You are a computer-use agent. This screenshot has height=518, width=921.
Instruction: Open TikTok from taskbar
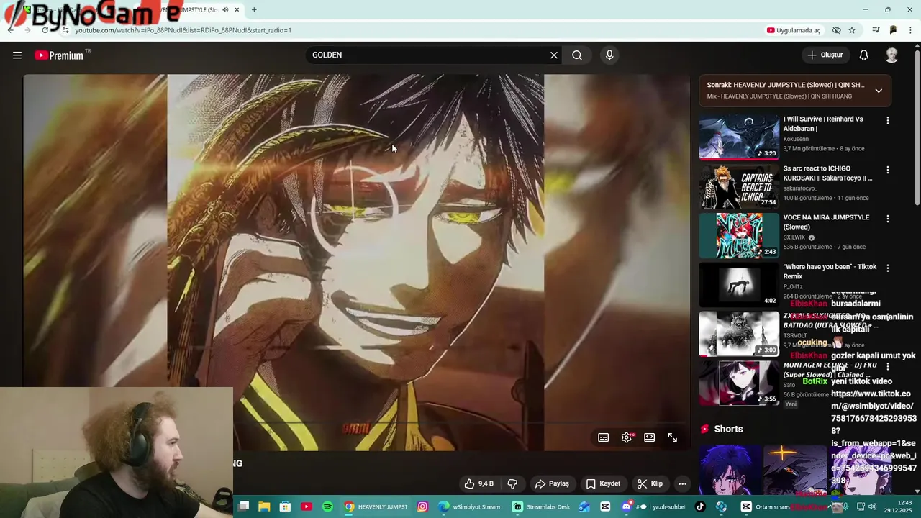point(700,506)
